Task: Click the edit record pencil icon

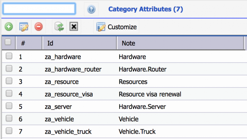Action: tap(24, 27)
